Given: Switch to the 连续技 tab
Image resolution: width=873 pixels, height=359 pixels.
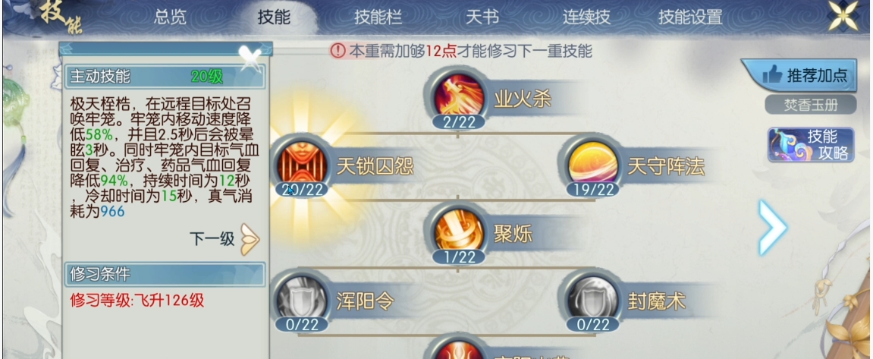Looking at the screenshot, I should 586,17.
